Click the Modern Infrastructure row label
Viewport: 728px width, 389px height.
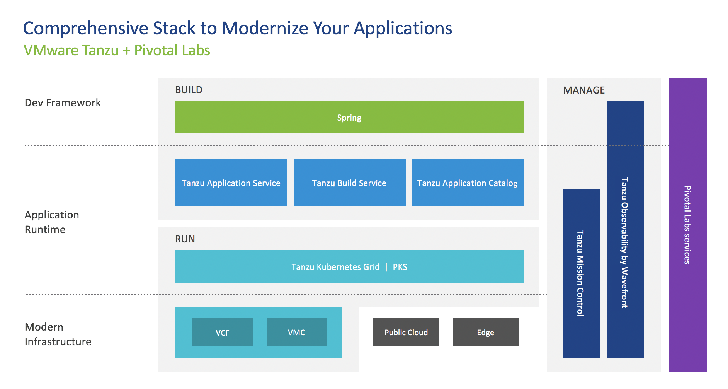[x=58, y=334]
